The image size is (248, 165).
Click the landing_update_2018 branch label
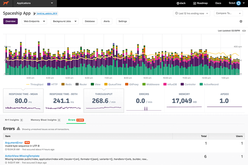tap(47, 13)
